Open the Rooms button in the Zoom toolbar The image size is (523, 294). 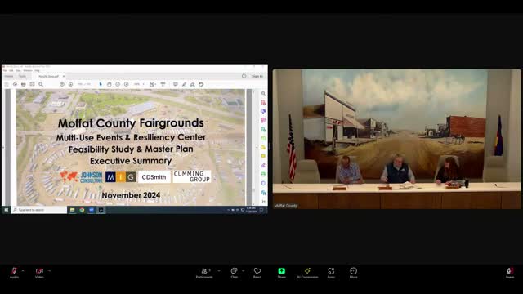[x=331, y=273]
